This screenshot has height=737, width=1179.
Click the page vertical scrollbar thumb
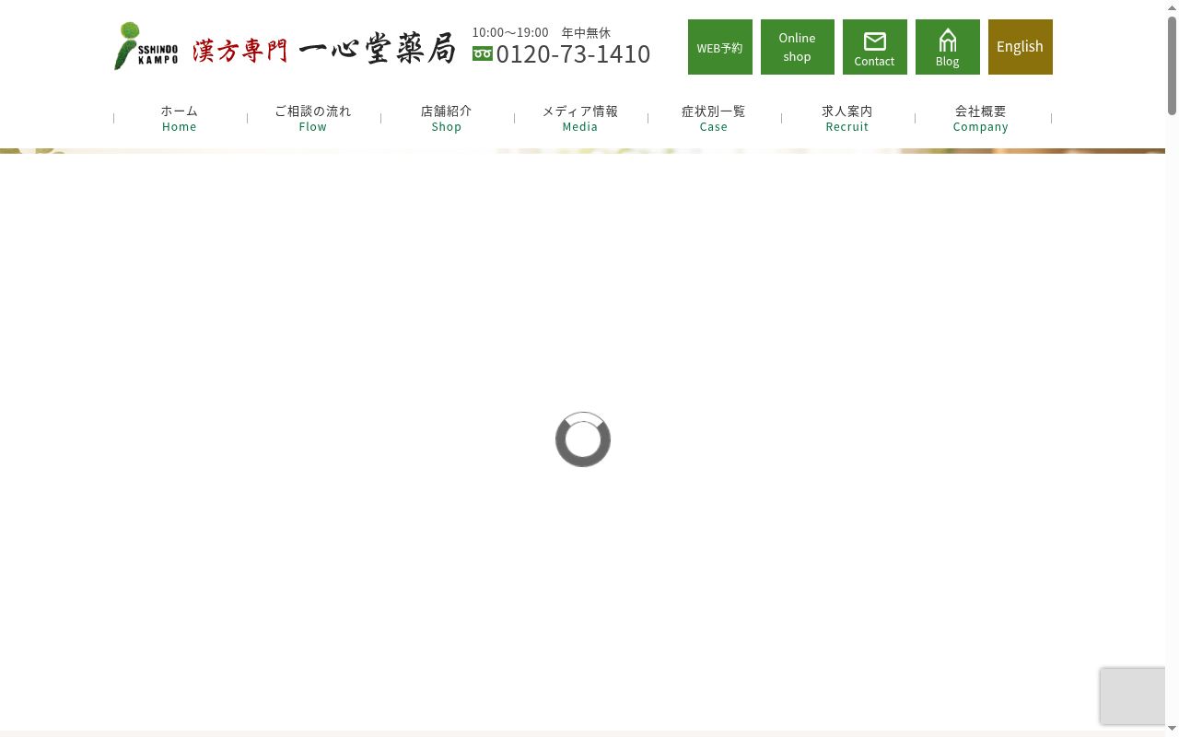tap(1172, 64)
